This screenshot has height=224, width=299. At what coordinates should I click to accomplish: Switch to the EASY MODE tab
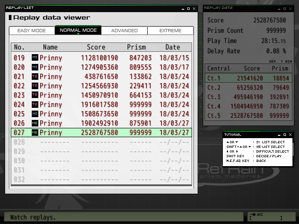pyautogui.click(x=32, y=31)
